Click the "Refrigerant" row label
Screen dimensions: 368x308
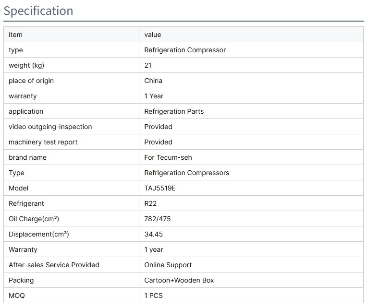25,203
